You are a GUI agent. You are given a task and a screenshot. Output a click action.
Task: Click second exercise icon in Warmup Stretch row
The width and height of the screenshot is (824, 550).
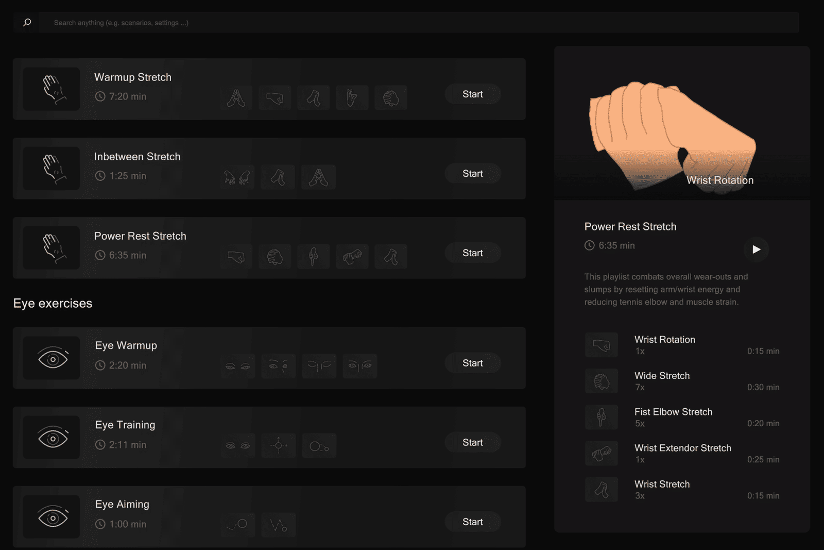tap(275, 98)
